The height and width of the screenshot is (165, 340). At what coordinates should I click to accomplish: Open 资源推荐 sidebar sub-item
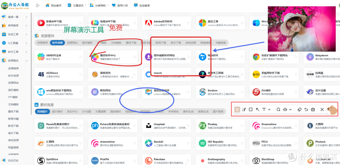[x=14, y=69]
